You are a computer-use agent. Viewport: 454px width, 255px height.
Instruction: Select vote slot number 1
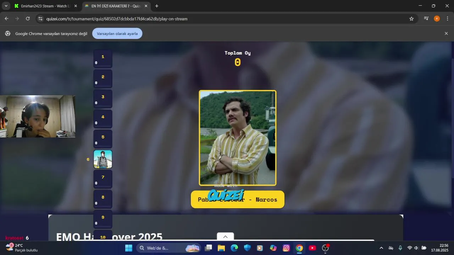click(x=103, y=59)
